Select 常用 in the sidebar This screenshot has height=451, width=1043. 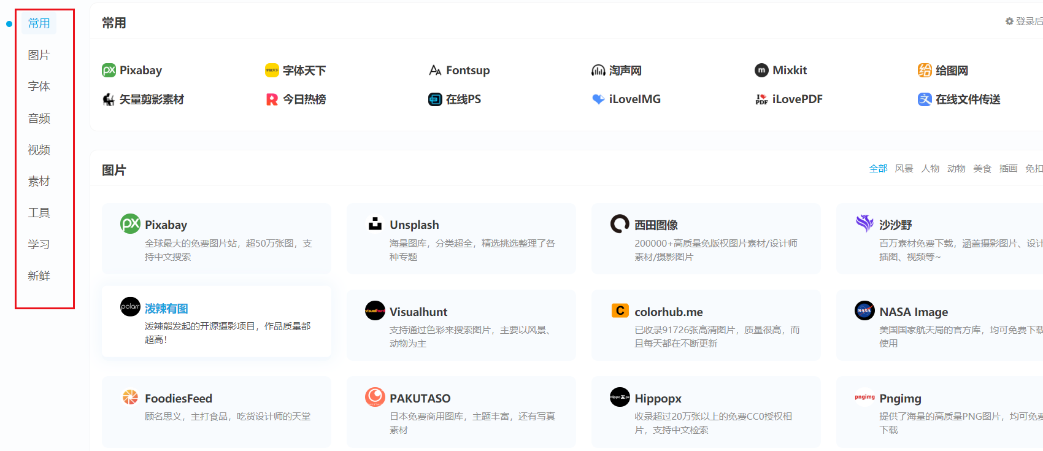[x=39, y=23]
